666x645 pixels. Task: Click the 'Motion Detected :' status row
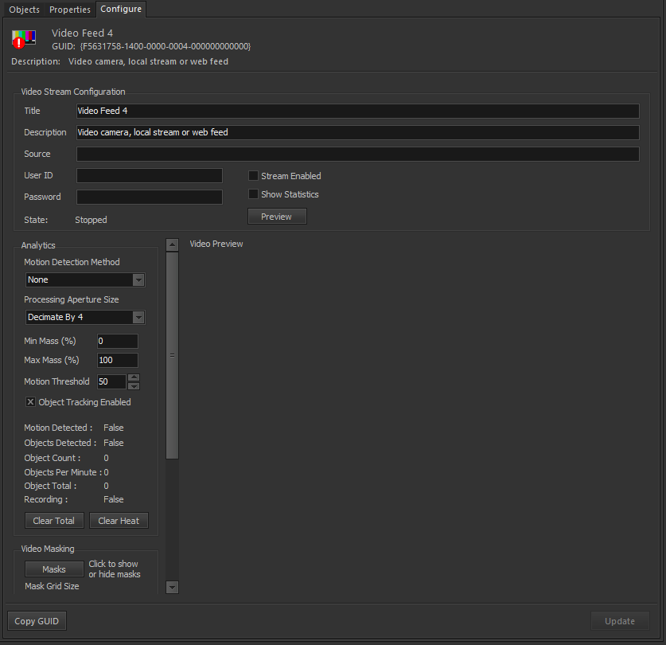[x=74, y=428]
